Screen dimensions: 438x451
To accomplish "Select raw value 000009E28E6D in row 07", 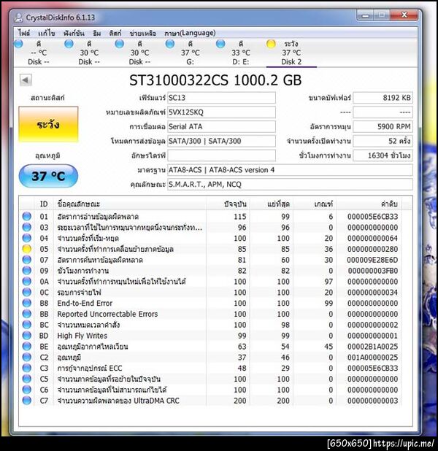I will tap(373, 260).
